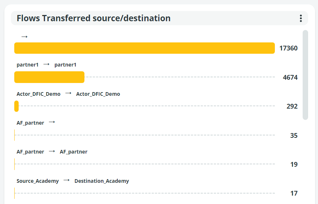Click the value 17 for Source_Academy row
Screen dimensions: 318x204
[294, 193]
